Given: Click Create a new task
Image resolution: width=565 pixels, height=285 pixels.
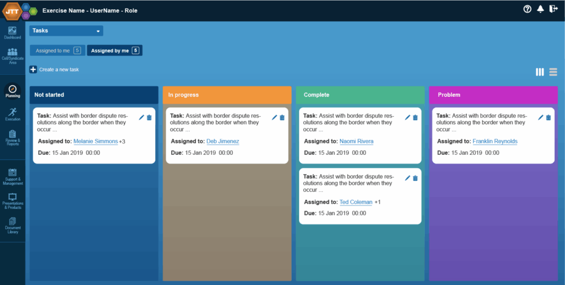Looking at the screenshot, I should [54, 70].
